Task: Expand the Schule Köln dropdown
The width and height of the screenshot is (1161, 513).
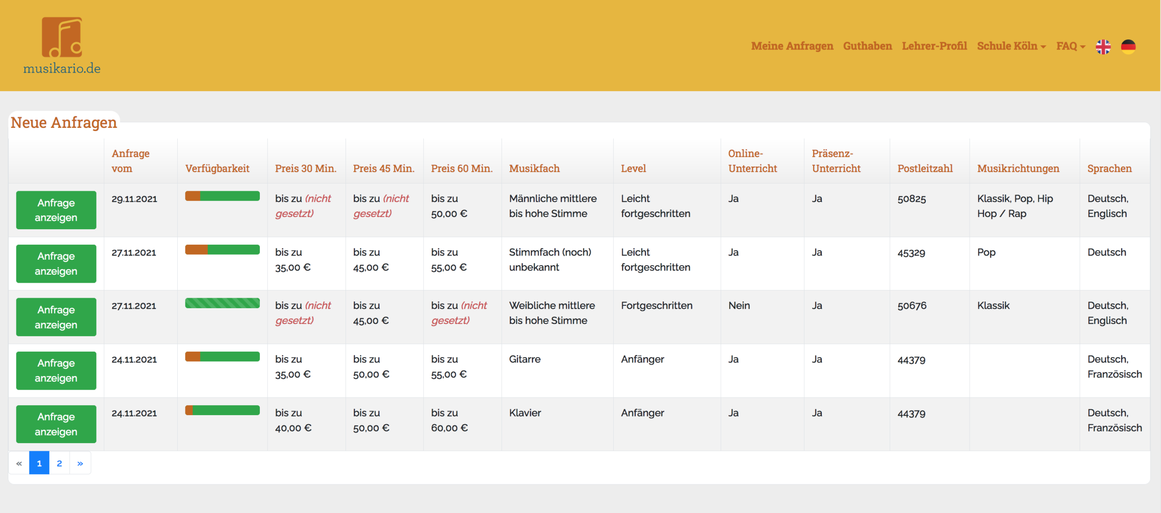Action: tap(1011, 46)
